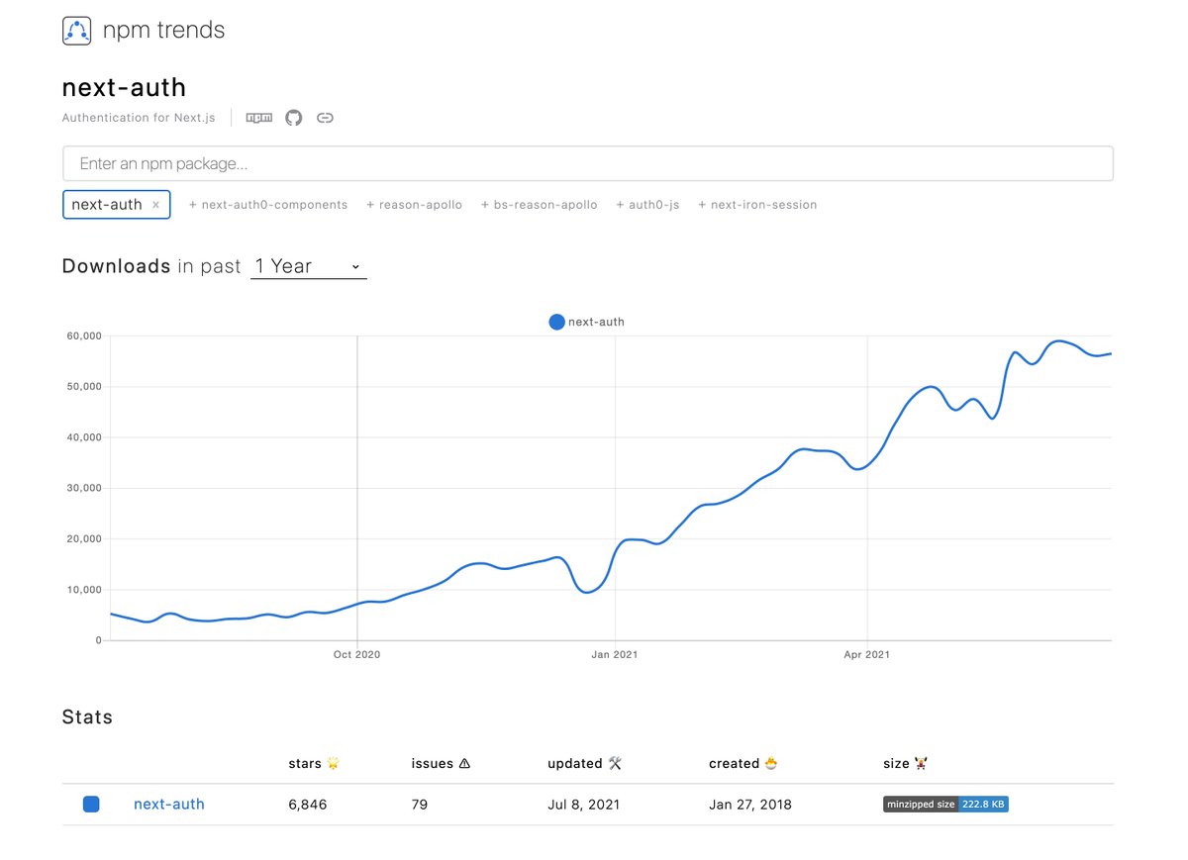This screenshot has height=860, width=1188.
Task: Click the next-auth chart legend label
Action: coord(596,322)
